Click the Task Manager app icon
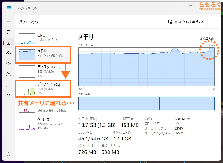 click(x=9, y=8)
